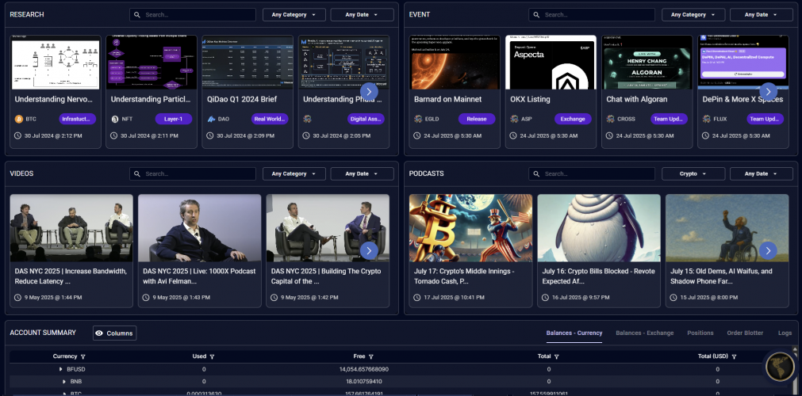
Task: Click the Infrastructure tag on Nervos card
Action: point(77,119)
